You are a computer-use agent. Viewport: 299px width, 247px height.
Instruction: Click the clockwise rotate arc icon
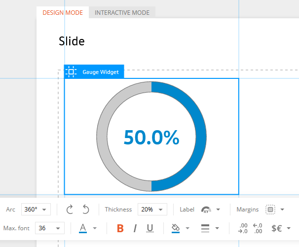click(70, 209)
